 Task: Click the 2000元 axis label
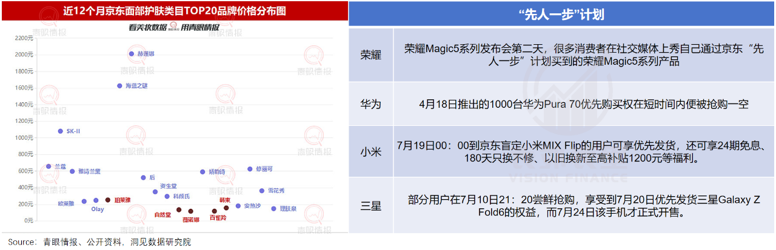click(24, 54)
